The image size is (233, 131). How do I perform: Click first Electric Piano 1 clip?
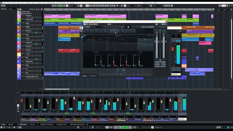pyautogui.click(x=51, y=16)
